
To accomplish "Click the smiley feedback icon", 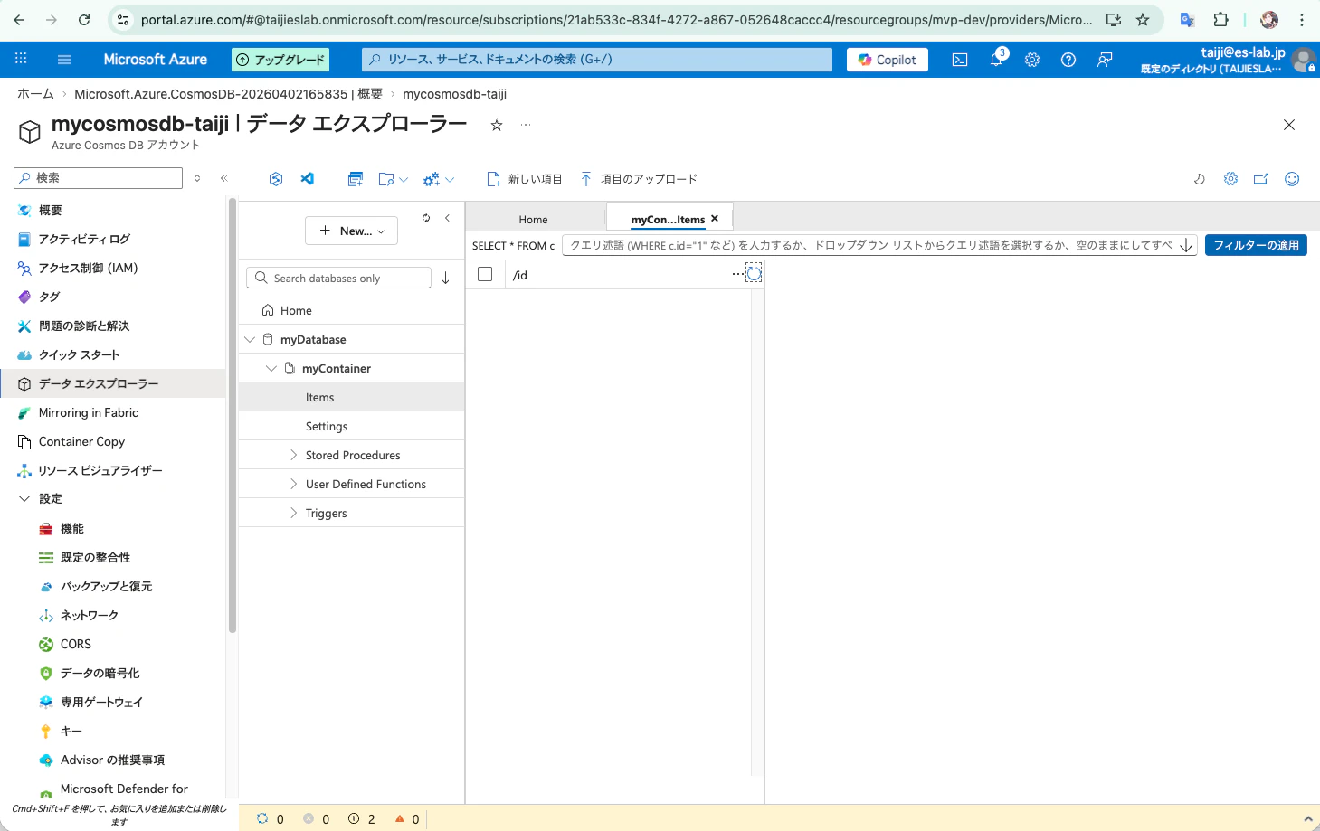I will point(1292,179).
